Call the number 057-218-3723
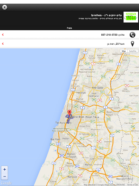This screenshot has width=139, height=186. tap(109, 35)
